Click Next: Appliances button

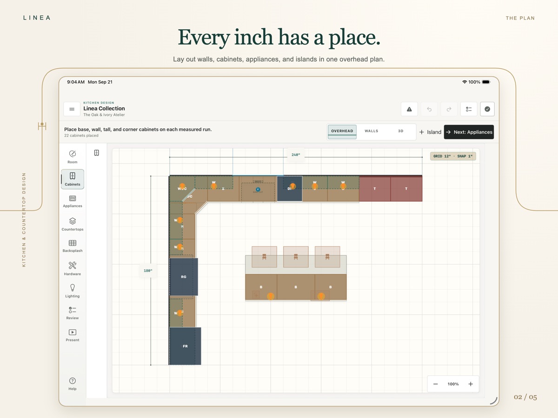[469, 132]
